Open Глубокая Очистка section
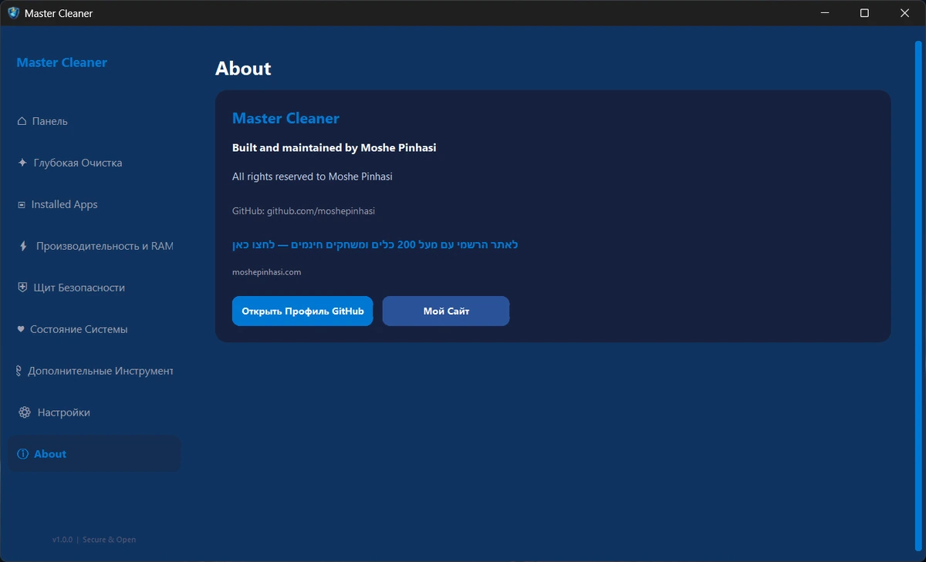Image resolution: width=926 pixels, height=562 pixels. pos(94,163)
